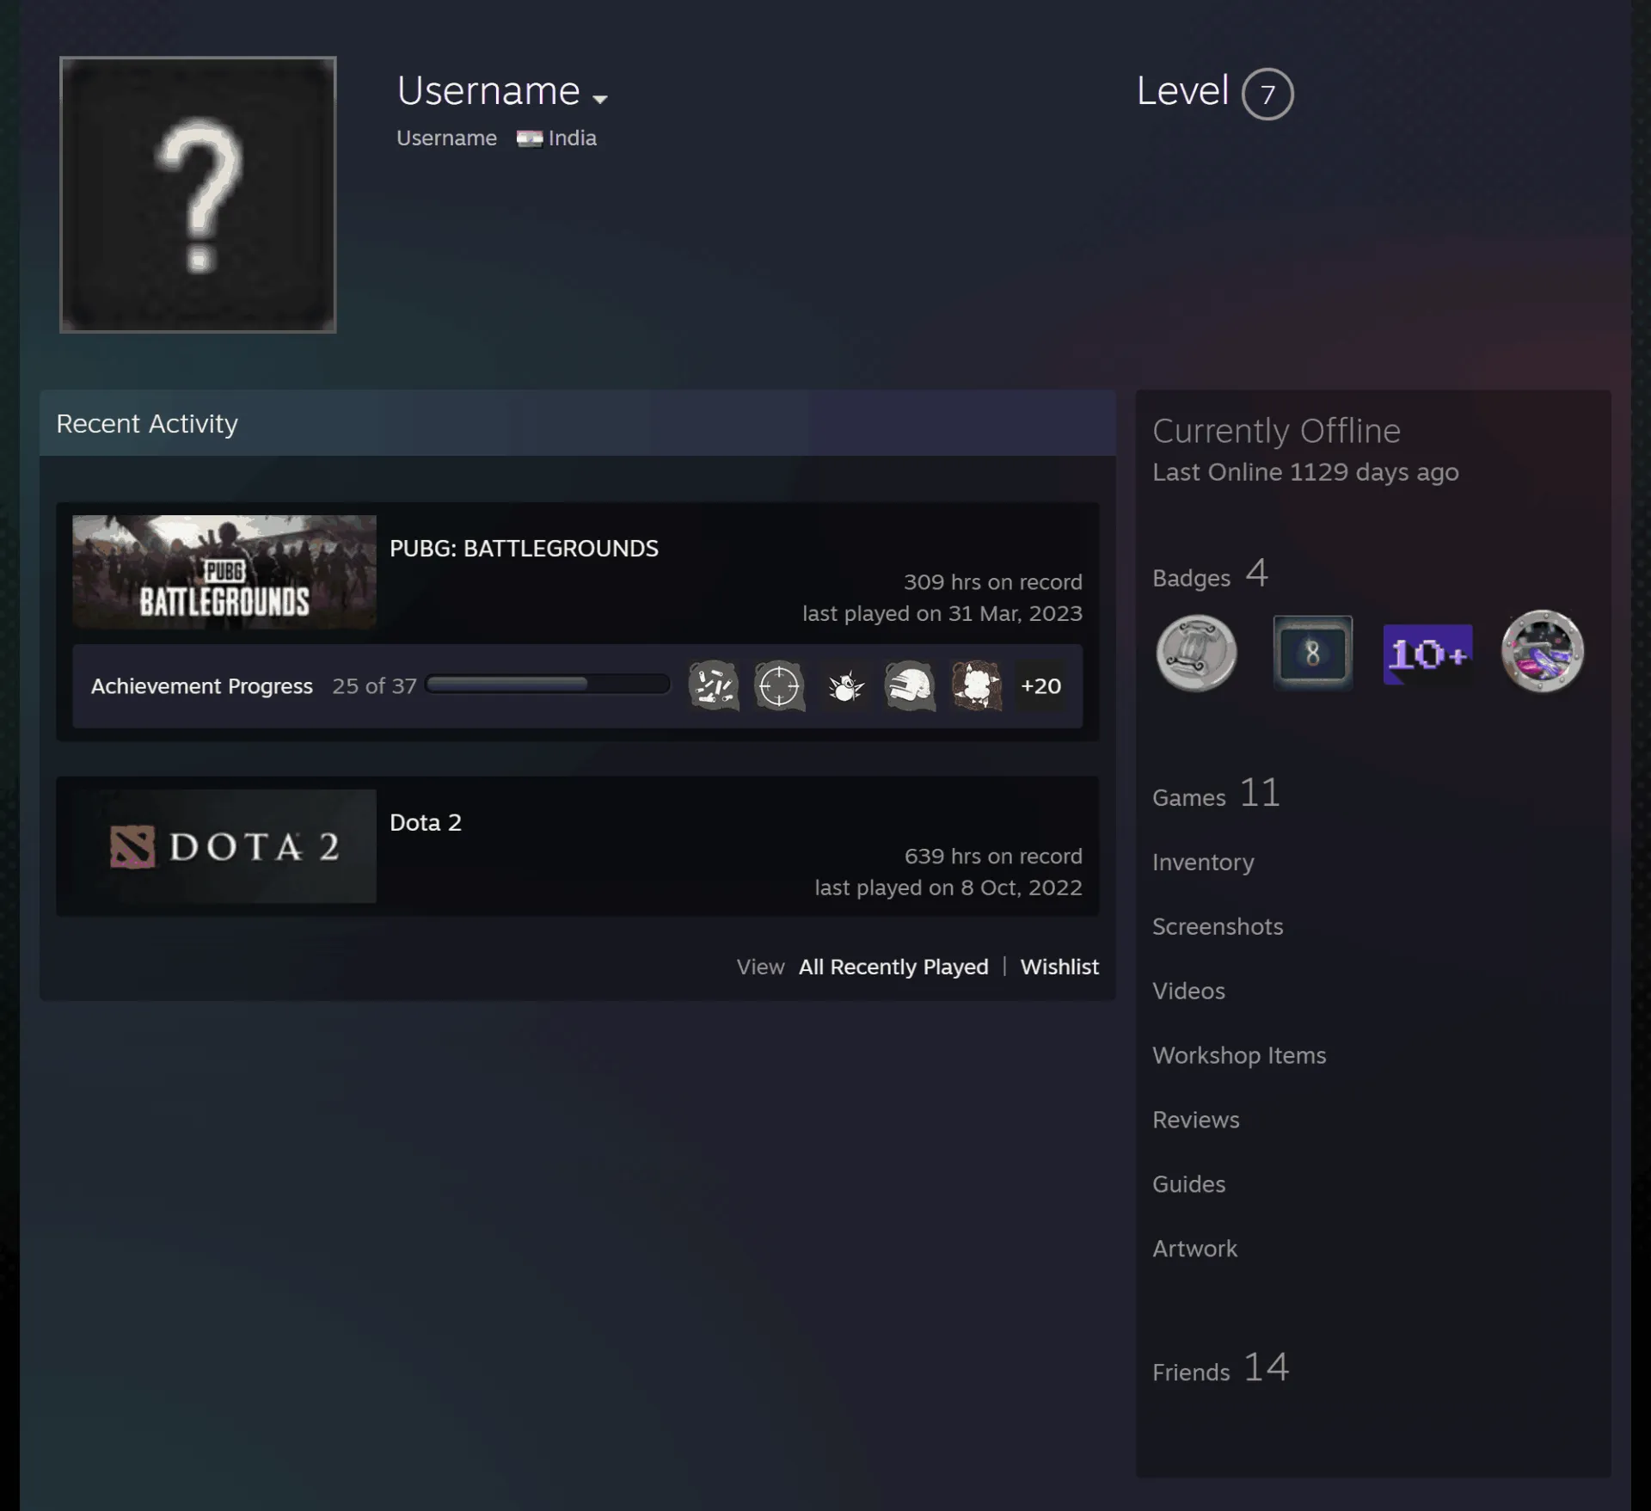Open Guides in the sidebar
The width and height of the screenshot is (1651, 1511).
click(1188, 1184)
